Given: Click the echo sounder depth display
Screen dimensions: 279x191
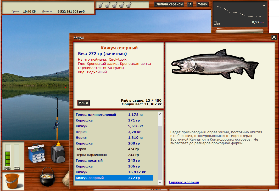Looking at the screenshot, I should [x=240, y=14].
